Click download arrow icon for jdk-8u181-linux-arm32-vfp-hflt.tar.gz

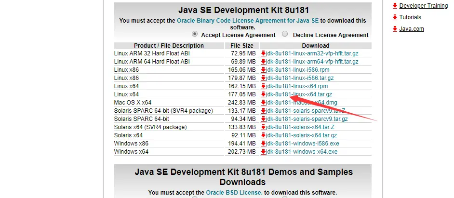pos(263,53)
